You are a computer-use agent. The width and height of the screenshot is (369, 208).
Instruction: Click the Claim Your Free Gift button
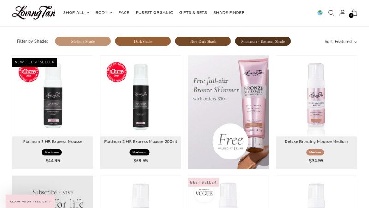coord(30,202)
